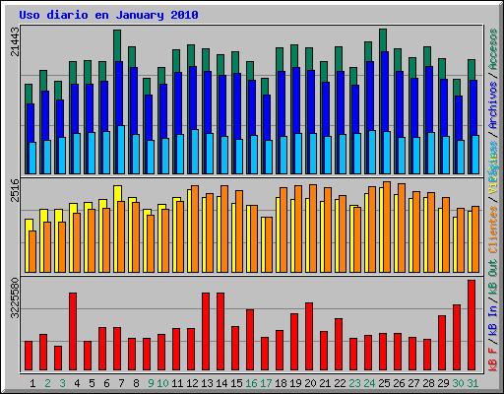
Task: Click day label 18 on x-axis
Action: point(281,383)
